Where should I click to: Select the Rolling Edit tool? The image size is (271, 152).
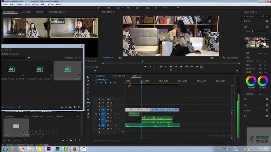(x=88, y=91)
